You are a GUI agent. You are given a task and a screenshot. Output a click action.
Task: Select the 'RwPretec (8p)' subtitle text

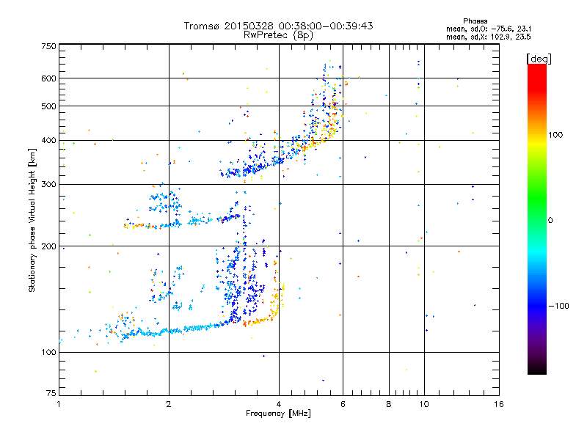point(278,35)
